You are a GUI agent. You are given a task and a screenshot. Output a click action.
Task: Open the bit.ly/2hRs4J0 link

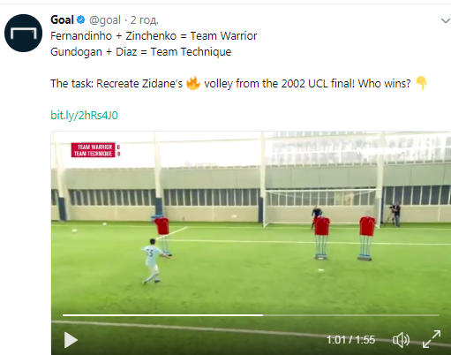[x=84, y=115]
